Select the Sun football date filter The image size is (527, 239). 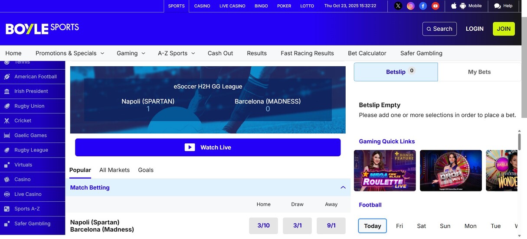coord(445,226)
